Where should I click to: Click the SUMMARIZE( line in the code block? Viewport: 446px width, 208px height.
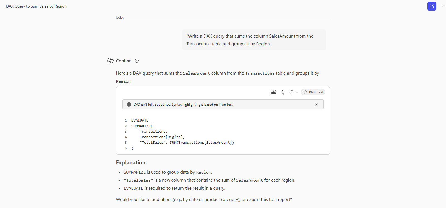[x=142, y=126]
